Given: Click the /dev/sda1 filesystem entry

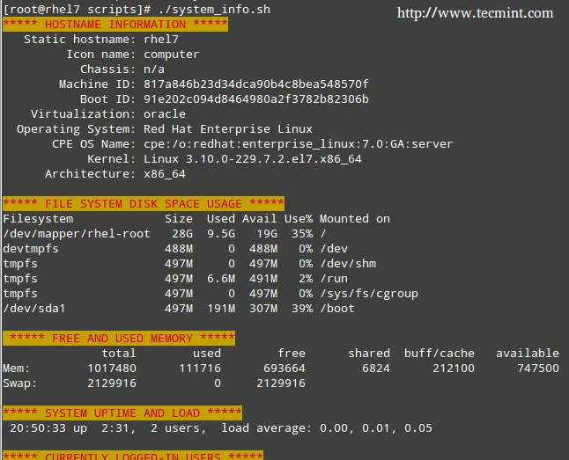Looking at the screenshot, I should 34,309.
